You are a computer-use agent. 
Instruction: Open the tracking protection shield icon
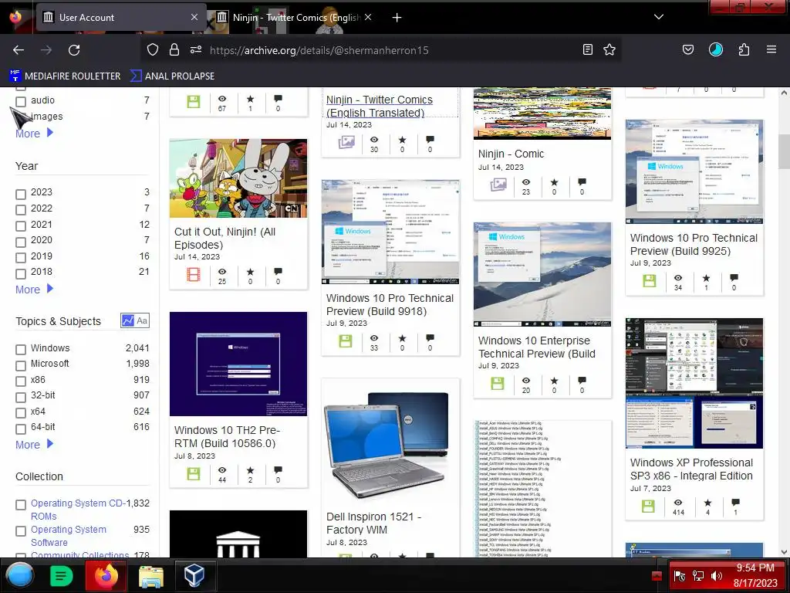[x=153, y=49]
